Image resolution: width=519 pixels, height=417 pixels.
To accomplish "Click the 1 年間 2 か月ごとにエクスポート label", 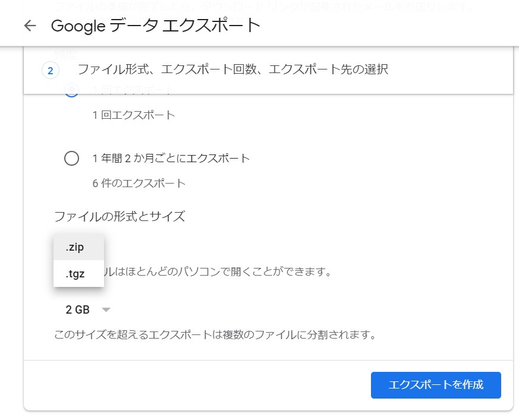I will (x=171, y=159).
